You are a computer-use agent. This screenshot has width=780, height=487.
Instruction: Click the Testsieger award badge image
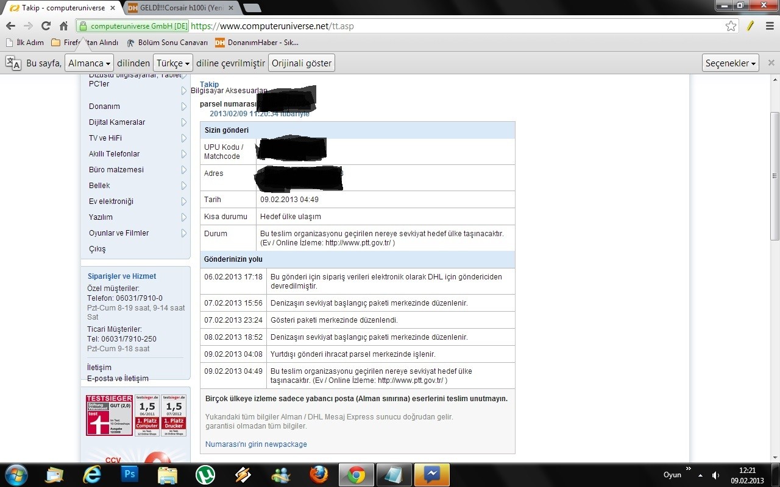tap(109, 415)
